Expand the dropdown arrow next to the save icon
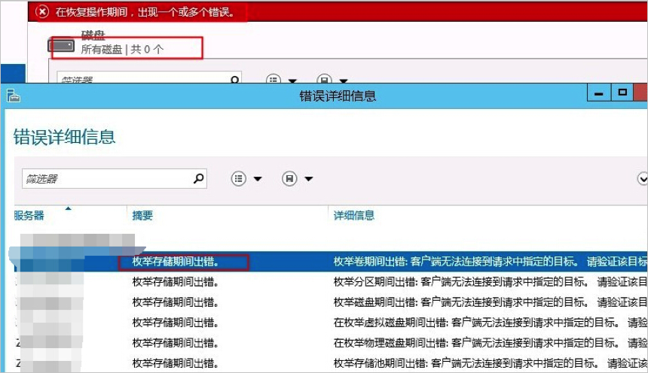648x373 pixels. pyautogui.click(x=309, y=179)
